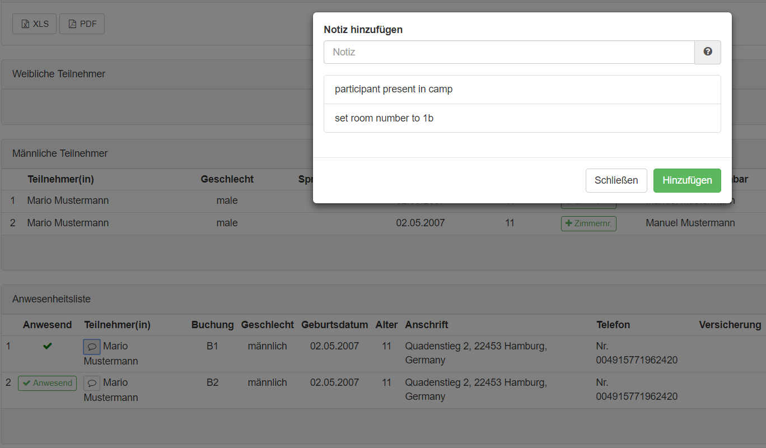The image size is (766, 448).
Task: Toggle Anwesend for second participant
Action: click(48, 383)
